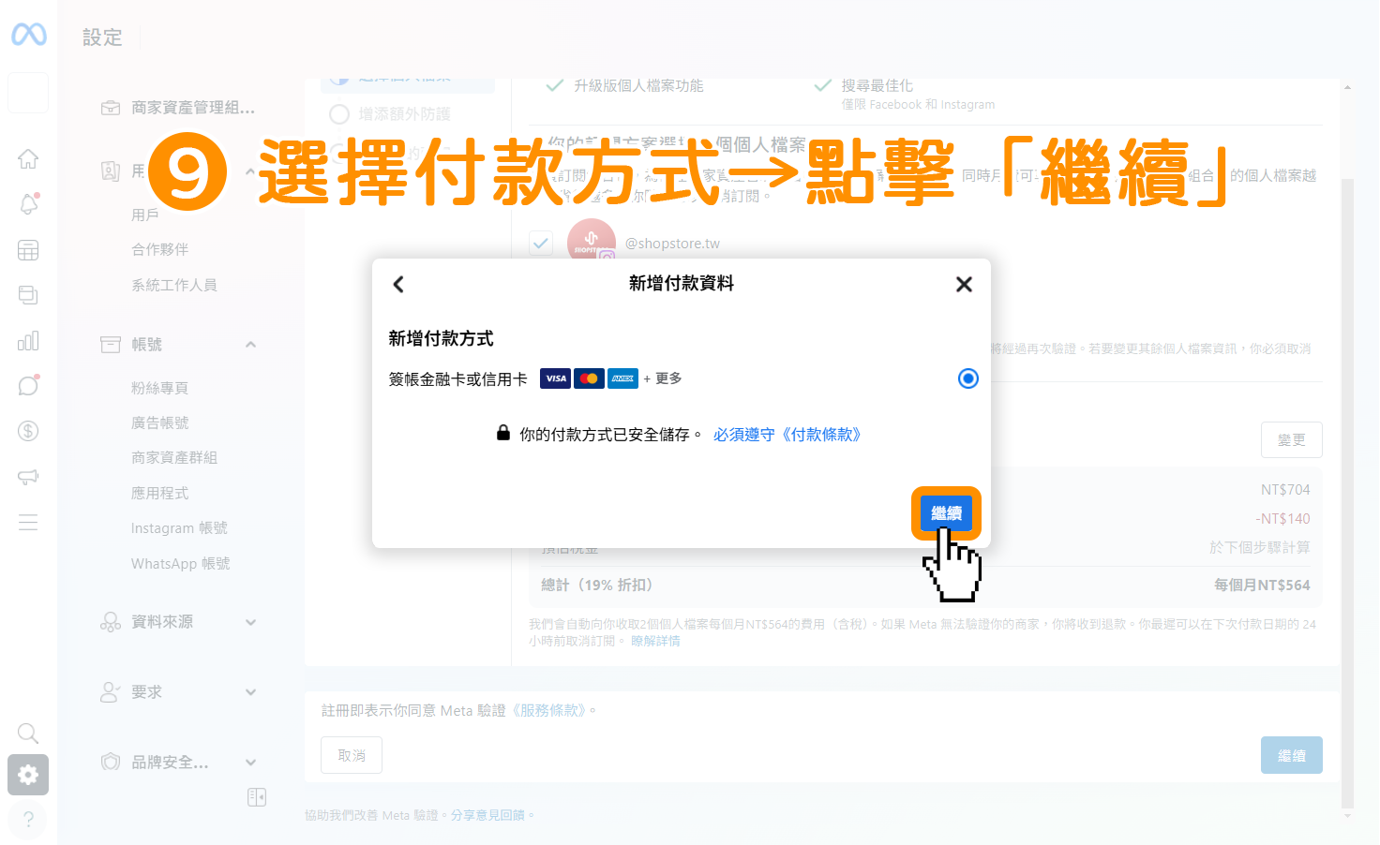
Task: Open the 瞭解詳情 link
Action: [x=655, y=642]
